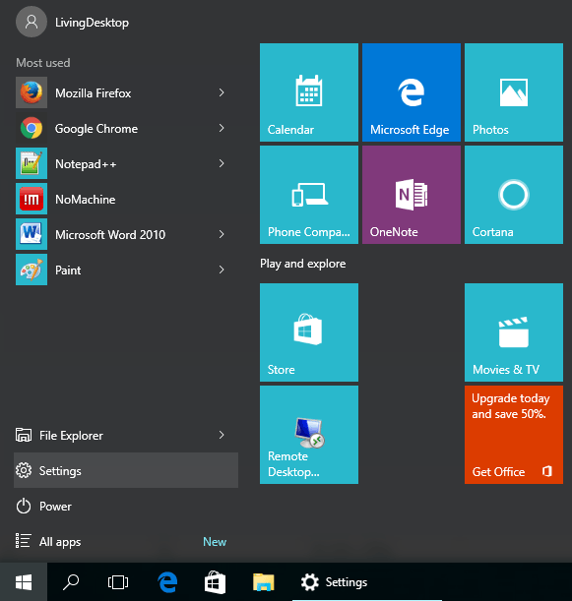Open the Store icon in the taskbar
Image resolution: width=572 pixels, height=601 pixels.
[x=215, y=582]
